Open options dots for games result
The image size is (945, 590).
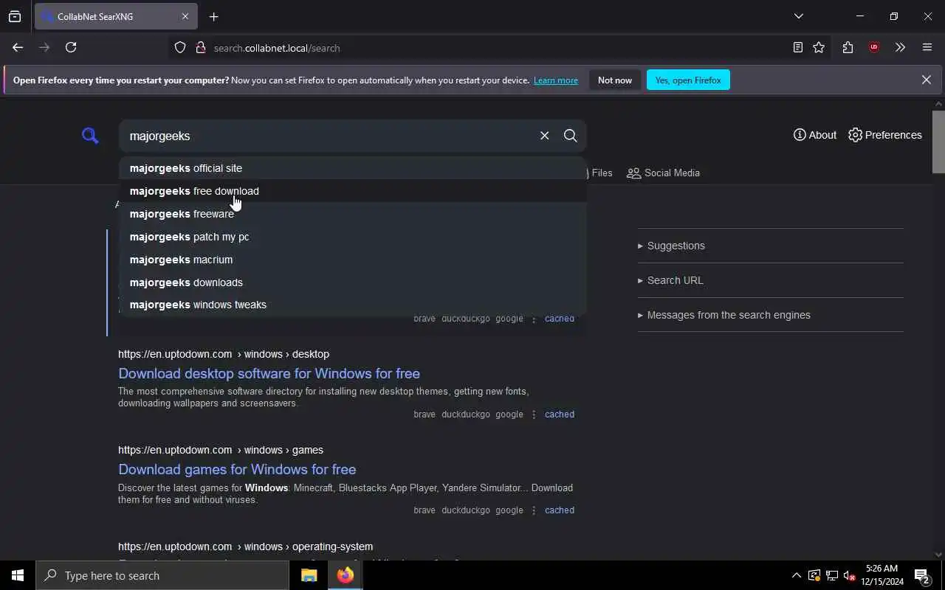pos(534,510)
